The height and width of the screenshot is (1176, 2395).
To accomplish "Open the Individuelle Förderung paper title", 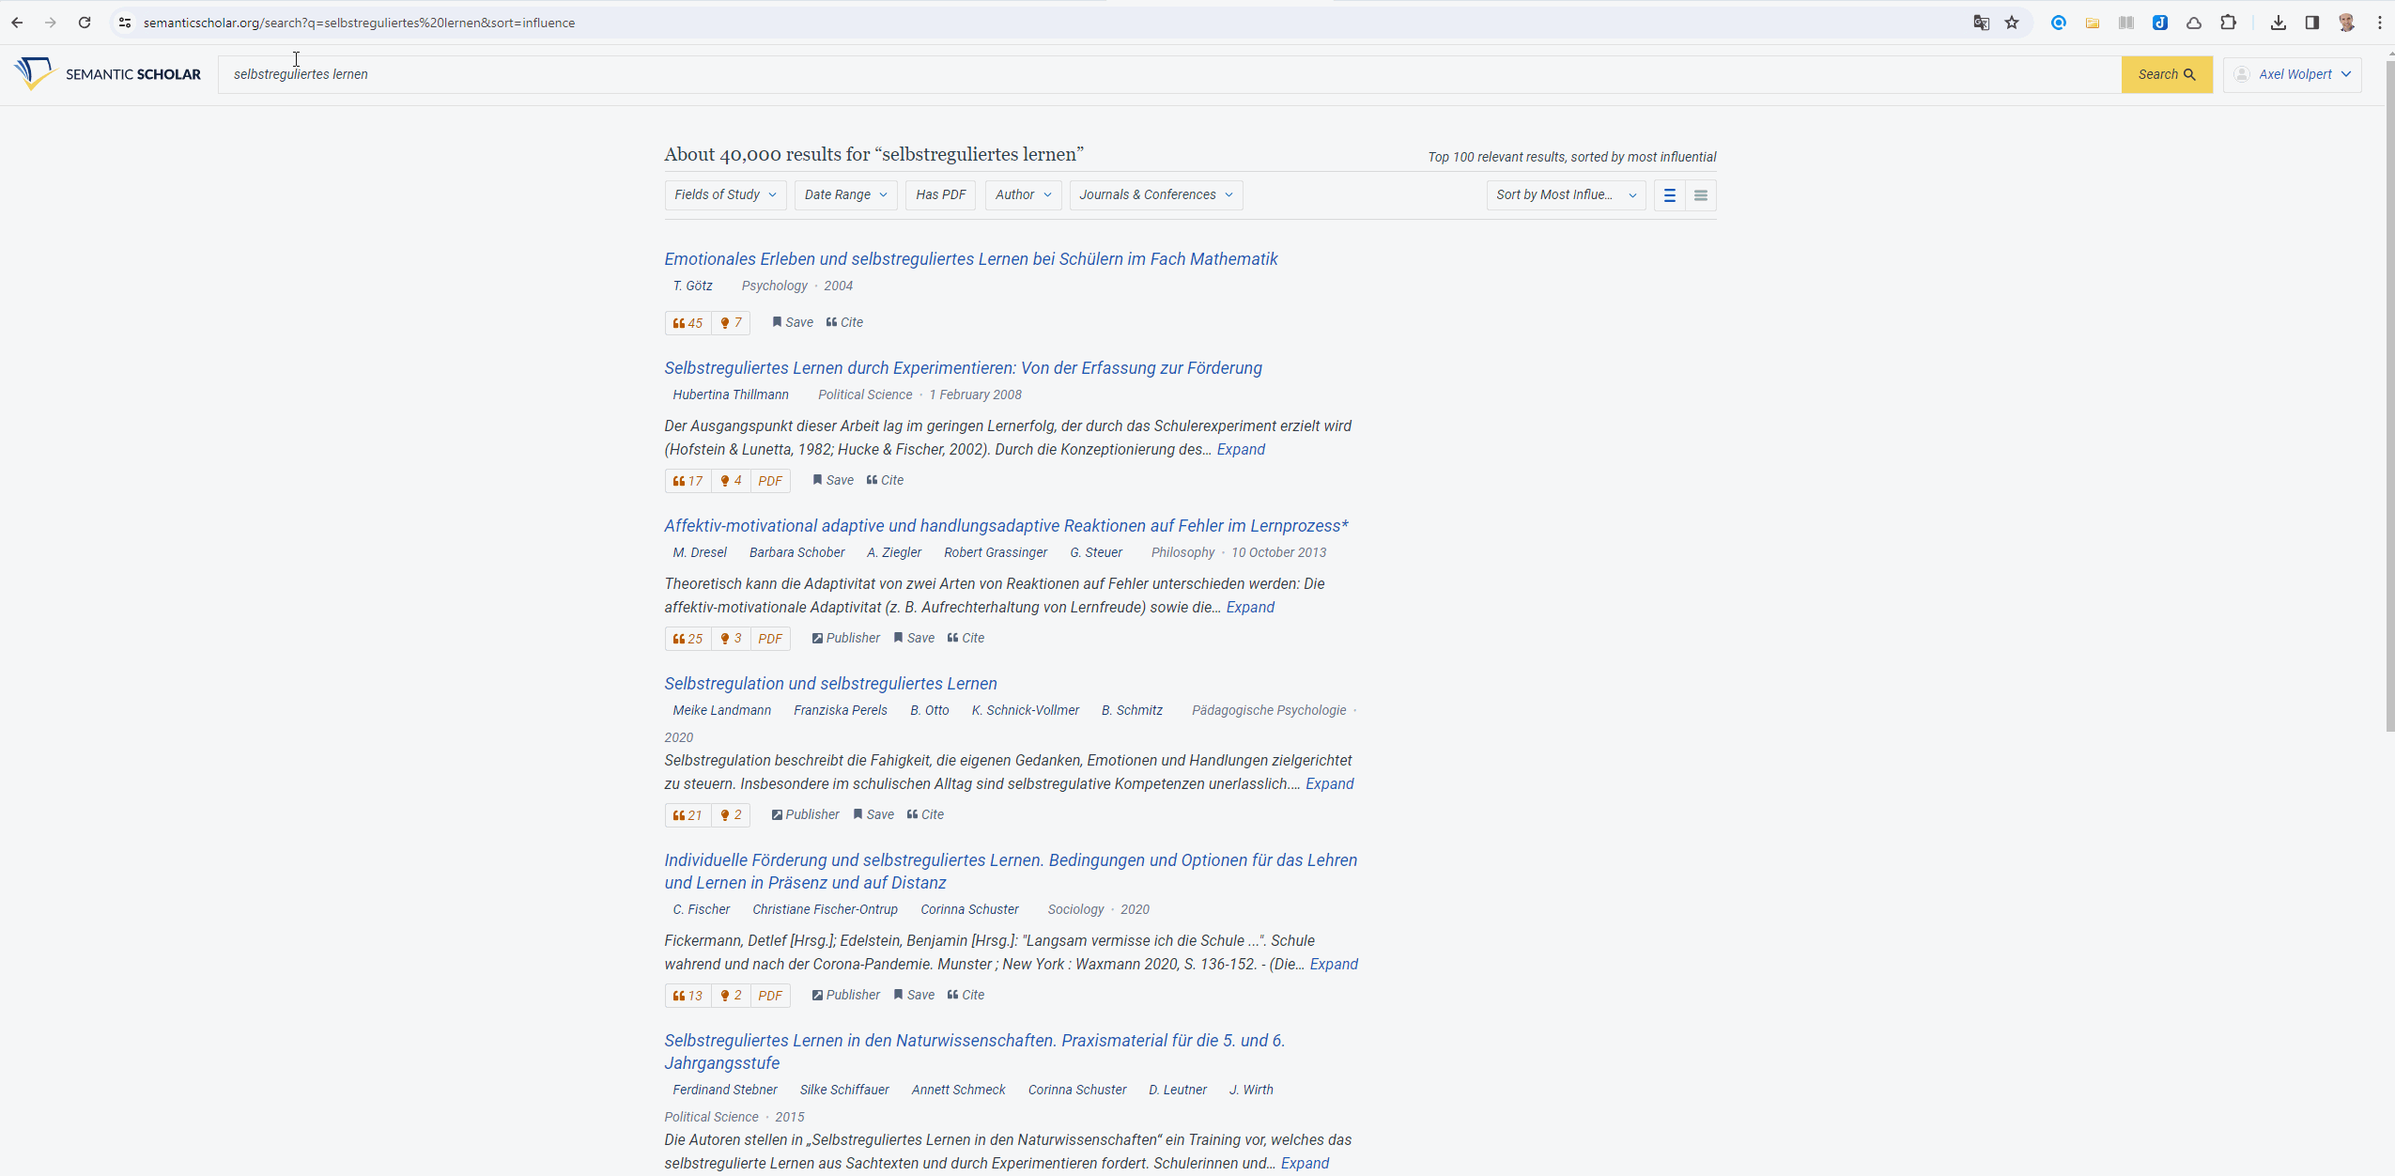I will point(1011,872).
